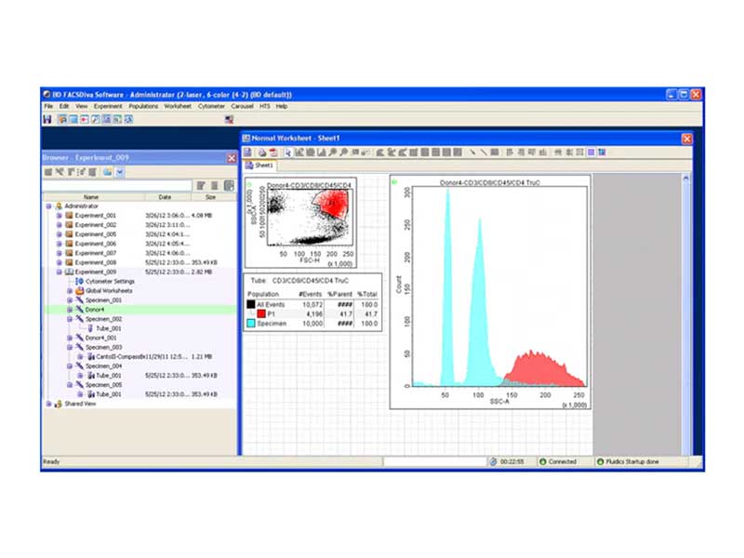The height and width of the screenshot is (558, 744).
Task: Click the Save icon in main toolbar
Action: (x=47, y=120)
